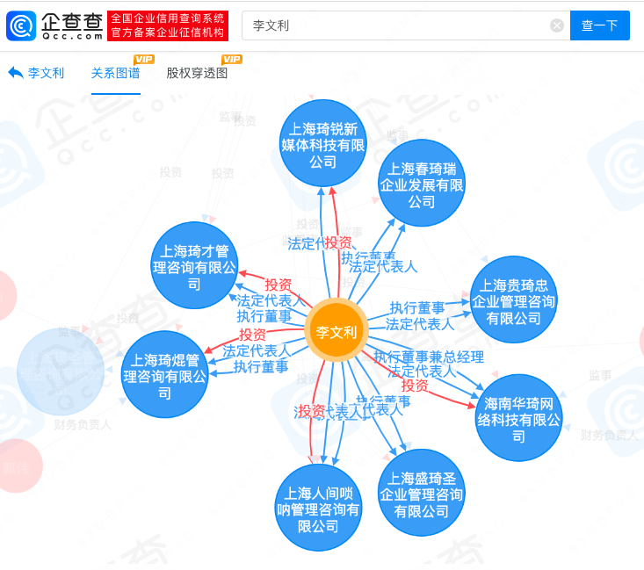Click the VIP badge above 股权穿透图

click(x=232, y=60)
